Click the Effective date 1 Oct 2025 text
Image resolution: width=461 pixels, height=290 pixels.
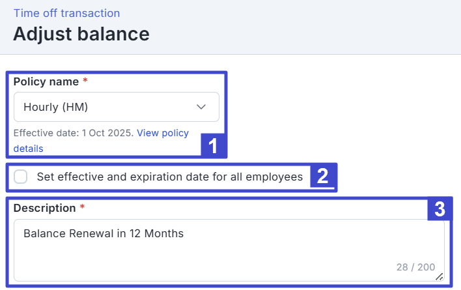[x=73, y=133]
